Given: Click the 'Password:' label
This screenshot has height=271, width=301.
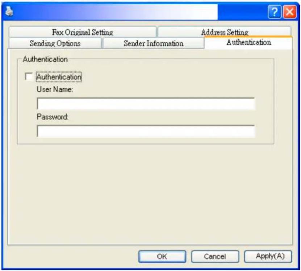Looking at the screenshot, I should (x=53, y=117).
